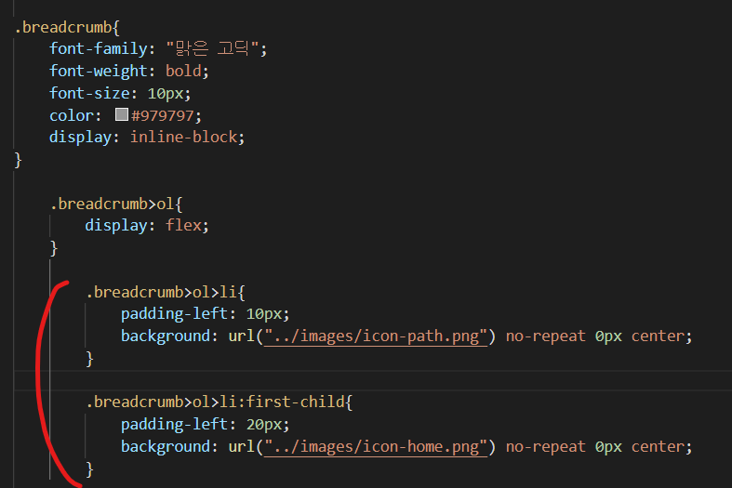
Task: Click the flex display value
Action: point(183,225)
